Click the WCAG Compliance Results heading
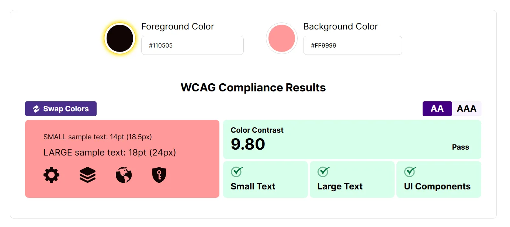This screenshot has width=510, height=227. [253, 88]
